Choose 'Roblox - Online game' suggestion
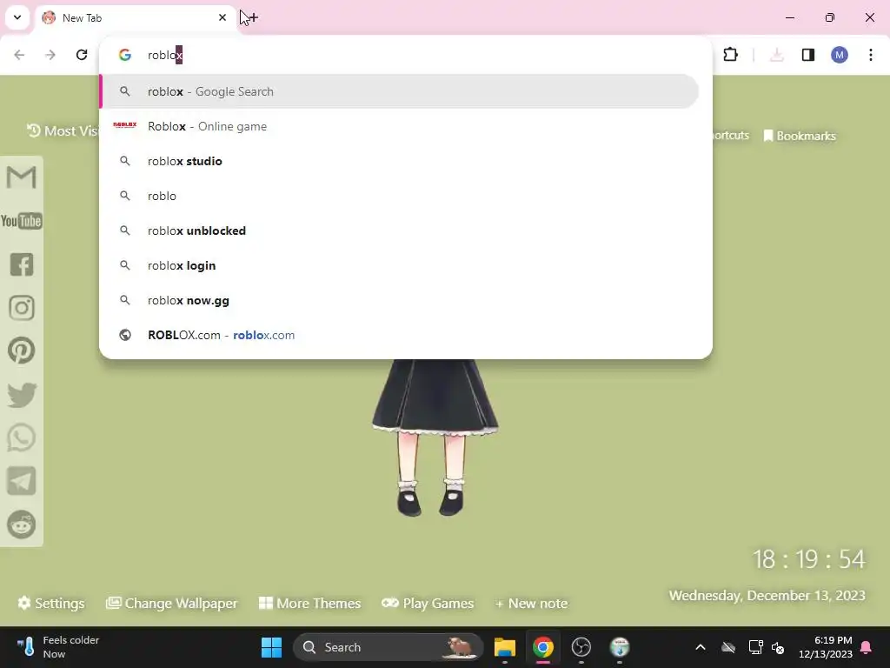This screenshot has width=890, height=668. (x=399, y=126)
